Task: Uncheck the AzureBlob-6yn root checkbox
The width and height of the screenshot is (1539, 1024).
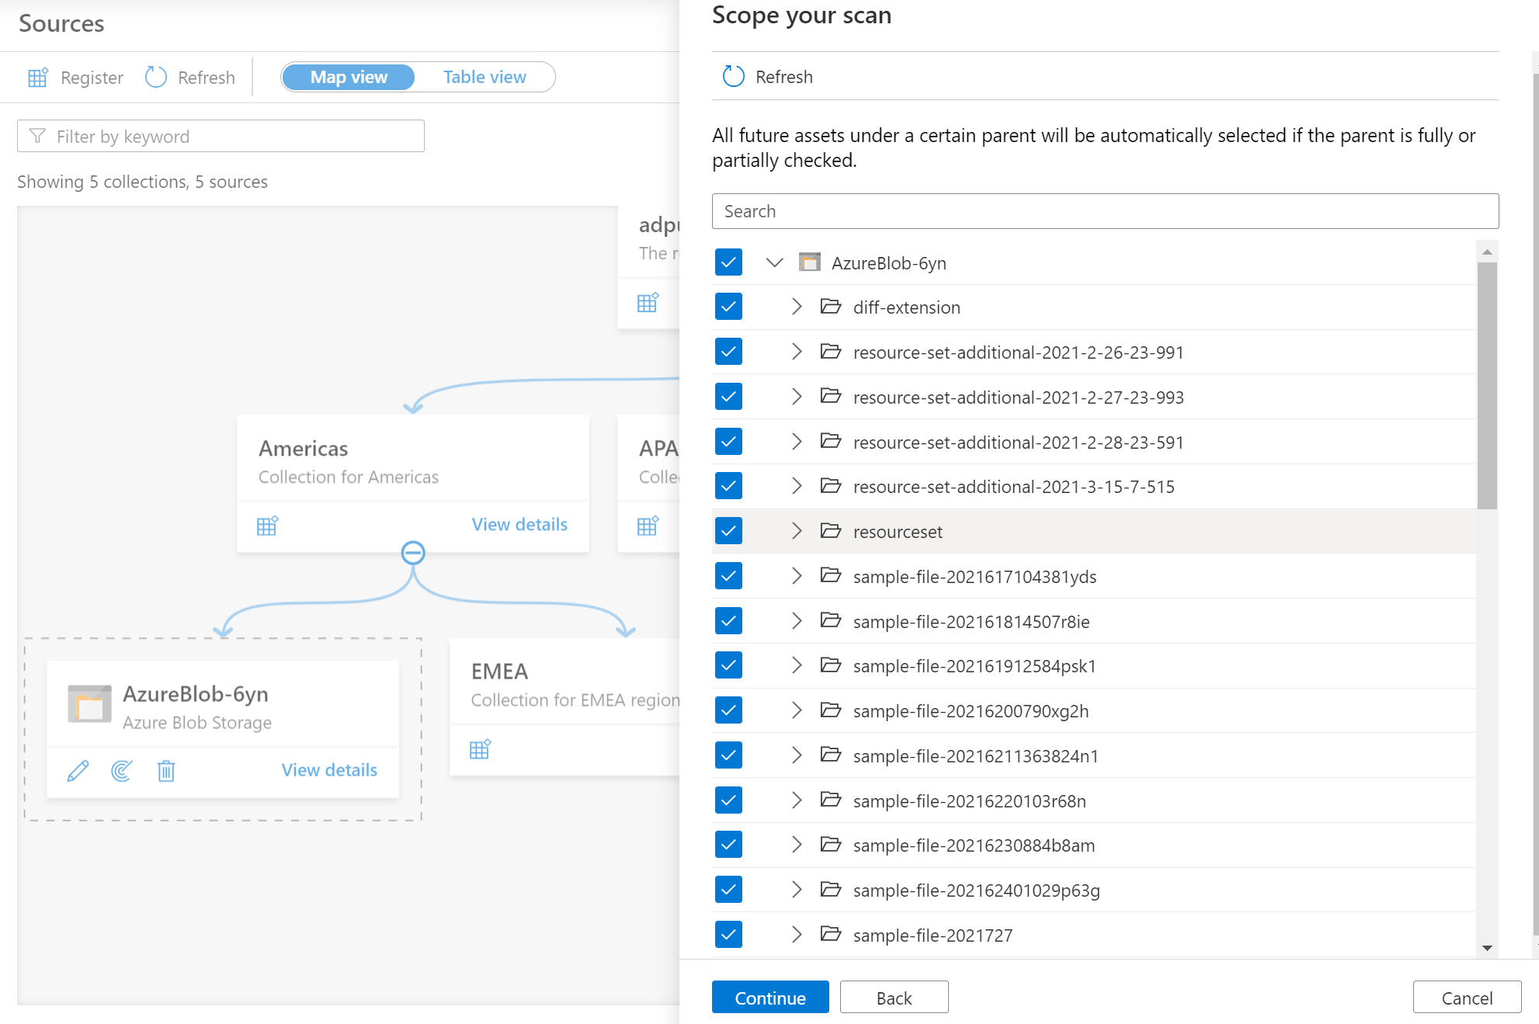Action: tap(728, 262)
